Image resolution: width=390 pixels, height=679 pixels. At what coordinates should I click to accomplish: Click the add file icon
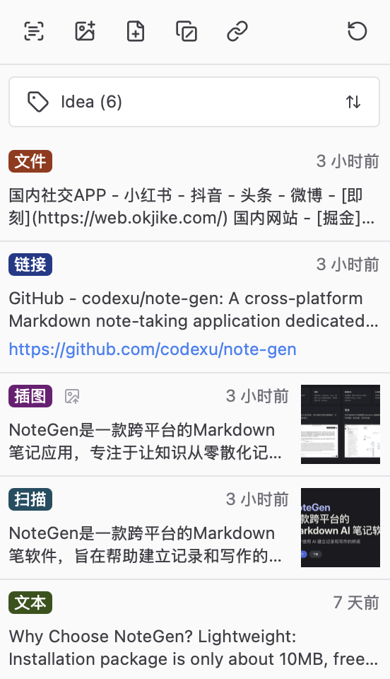tap(136, 31)
